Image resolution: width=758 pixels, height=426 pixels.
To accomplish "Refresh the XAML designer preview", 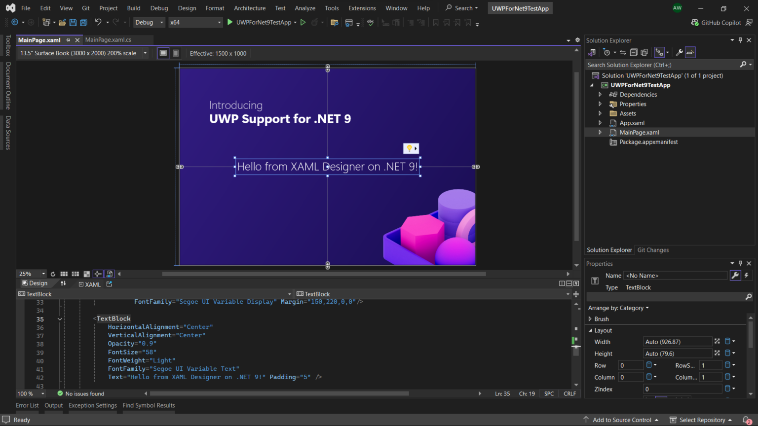I will pyautogui.click(x=53, y=274).
